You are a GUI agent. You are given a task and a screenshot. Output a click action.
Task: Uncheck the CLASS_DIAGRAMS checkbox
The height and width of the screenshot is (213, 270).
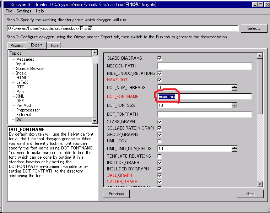160,58
